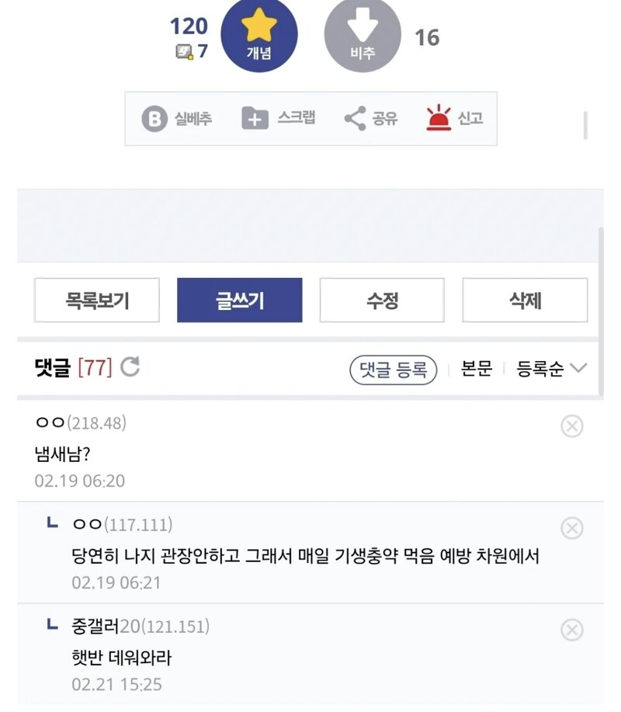Share the post via the 공유 icon

[x=355, y=119]
